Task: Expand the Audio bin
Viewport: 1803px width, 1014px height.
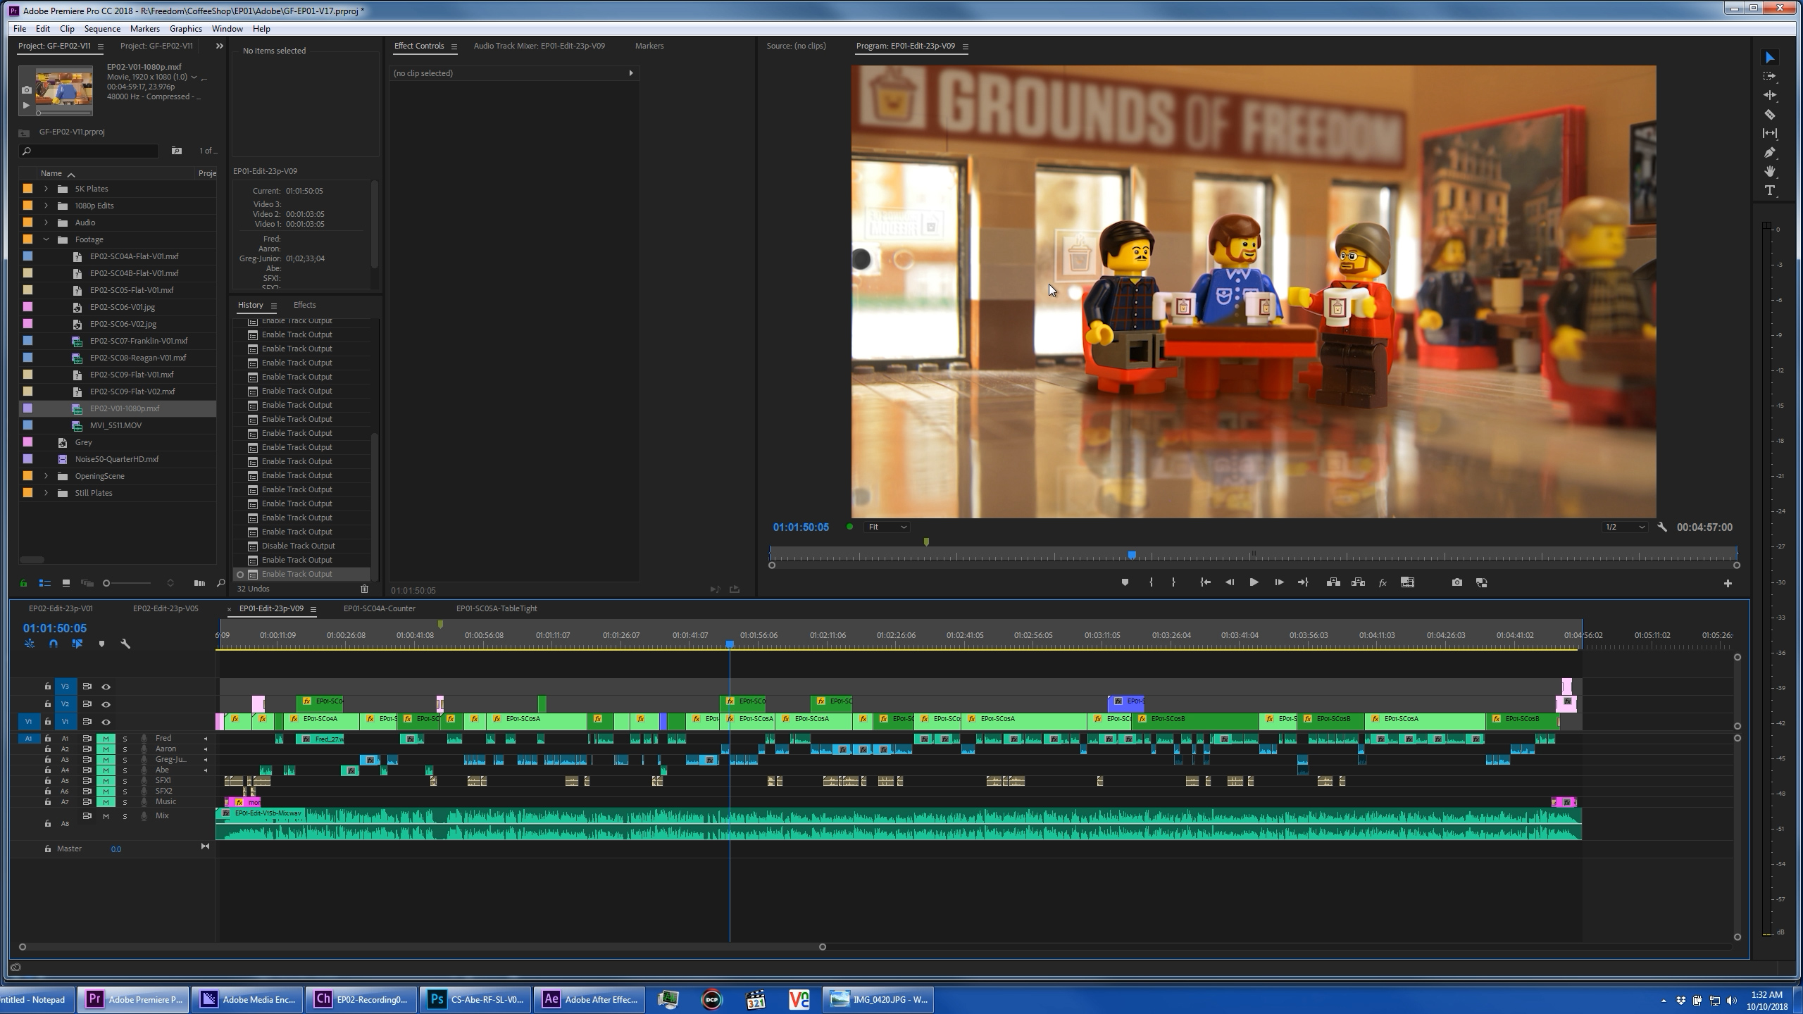Action: [x=46, y=223]
